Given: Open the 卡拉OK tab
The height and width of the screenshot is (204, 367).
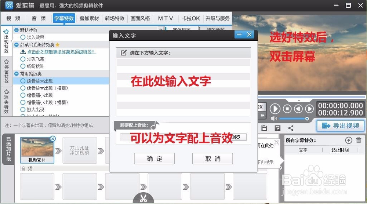Looking at the screenshot, I should point(191,18).
